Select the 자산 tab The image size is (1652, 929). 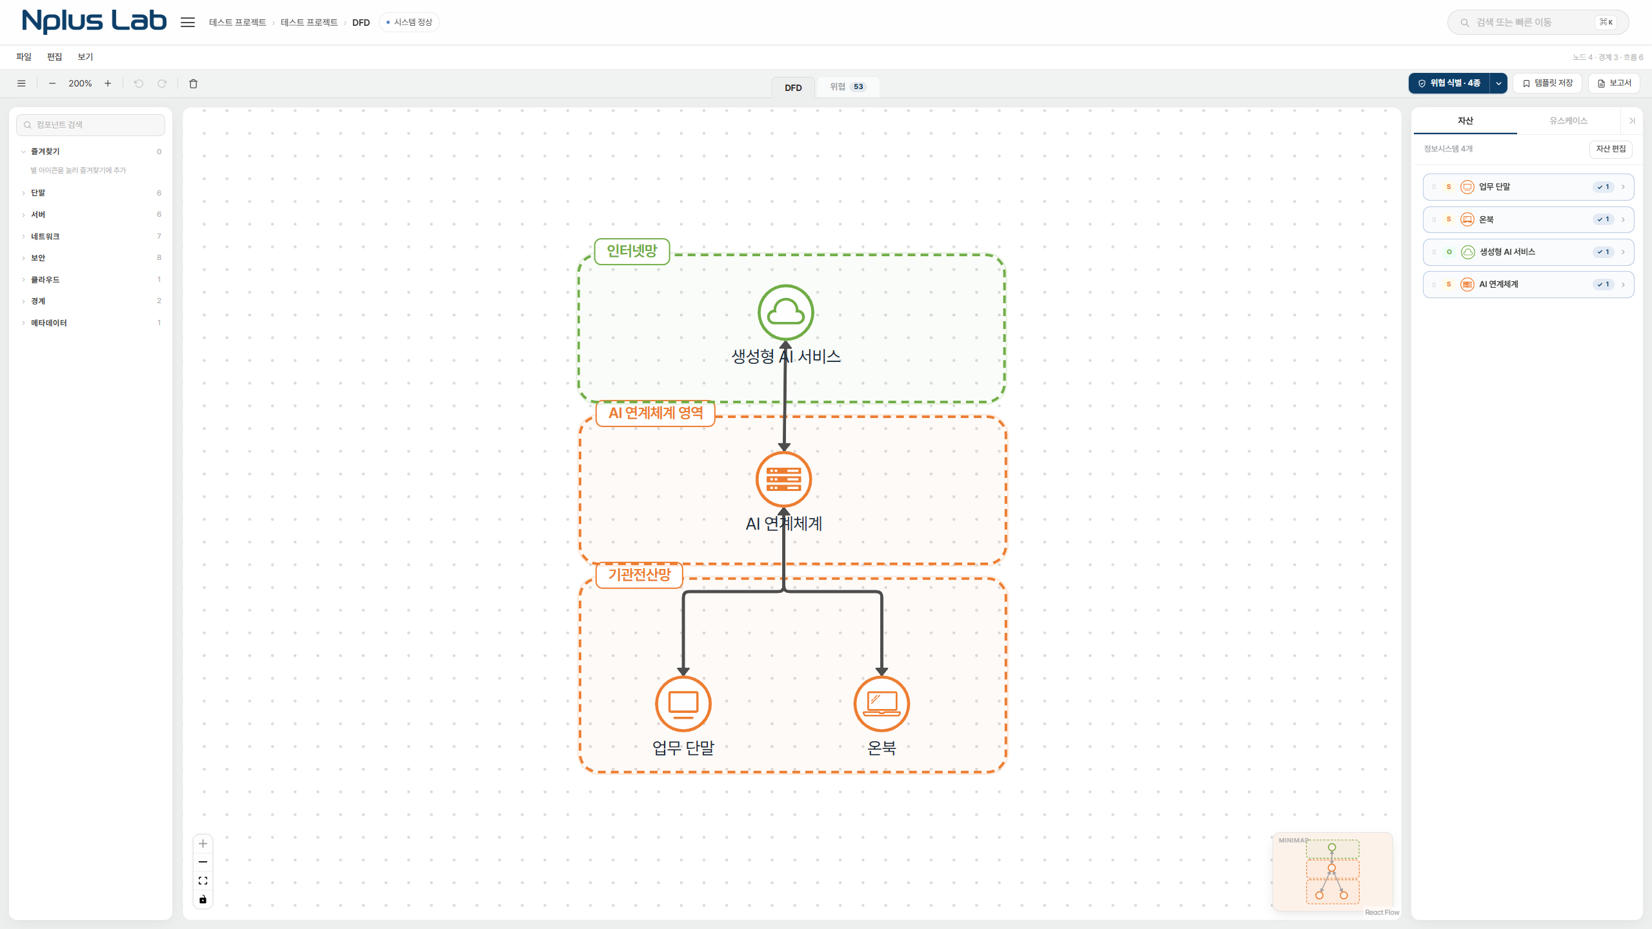pos(1466,121)
